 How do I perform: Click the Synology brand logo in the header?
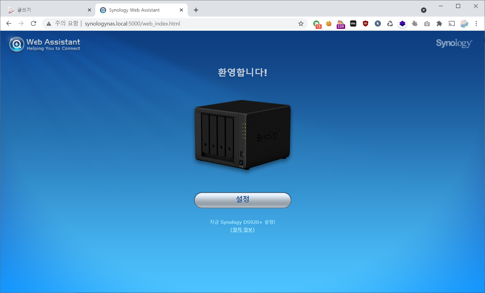coord(454,43)
